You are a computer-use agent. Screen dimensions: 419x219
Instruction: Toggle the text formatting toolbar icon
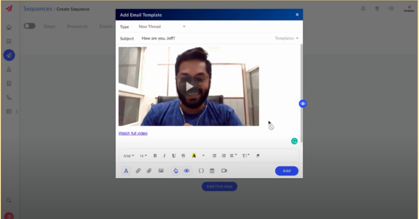click(x=126, y=171)
